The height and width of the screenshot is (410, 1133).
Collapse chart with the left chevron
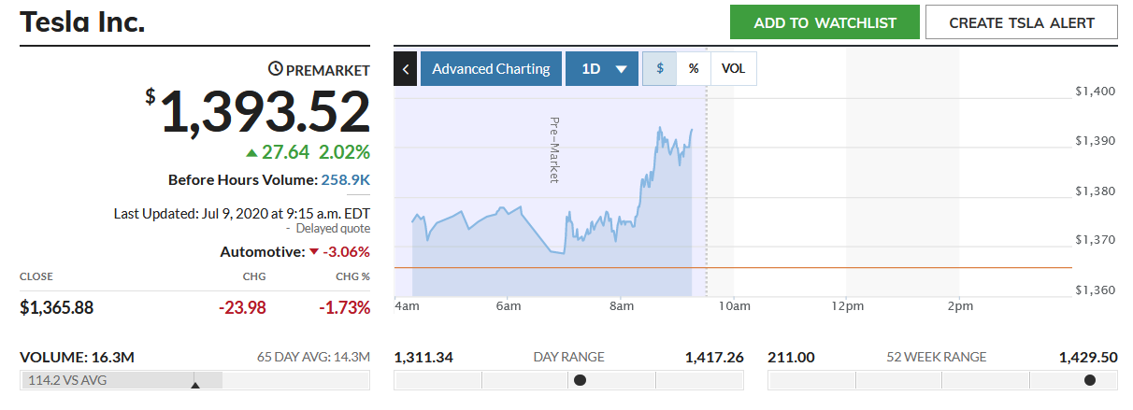(406, 69)
